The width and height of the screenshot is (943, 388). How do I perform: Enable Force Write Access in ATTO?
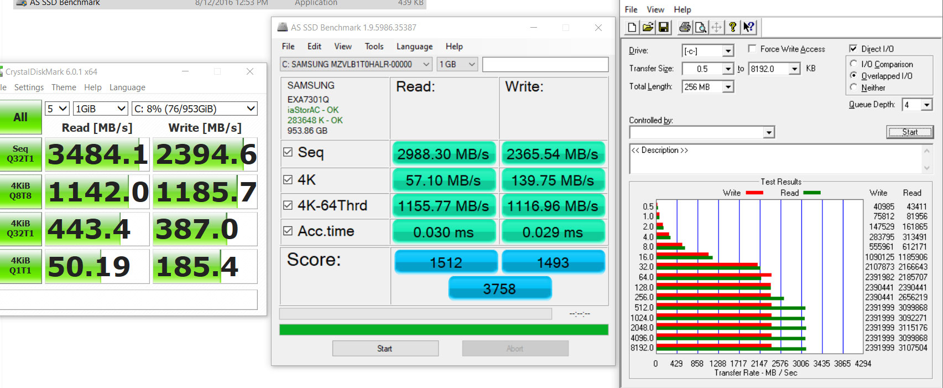tap(752, 49)
